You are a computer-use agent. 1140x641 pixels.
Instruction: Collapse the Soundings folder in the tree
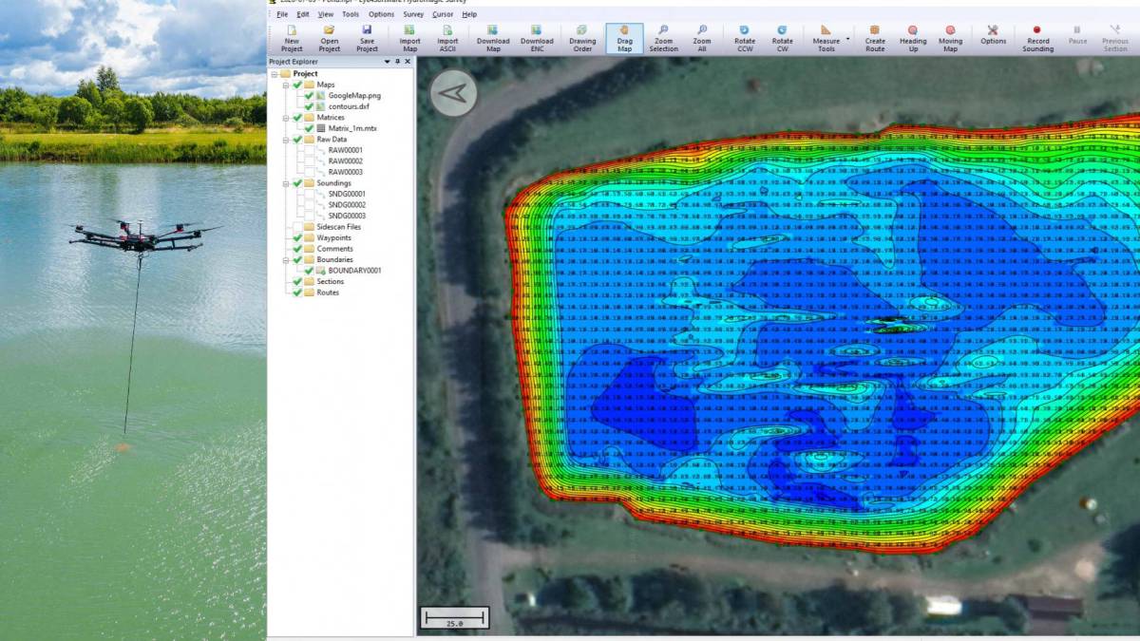(285, 183)
